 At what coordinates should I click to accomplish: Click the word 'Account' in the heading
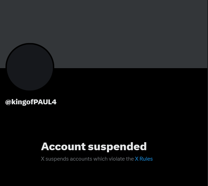[x=63, y=146]
